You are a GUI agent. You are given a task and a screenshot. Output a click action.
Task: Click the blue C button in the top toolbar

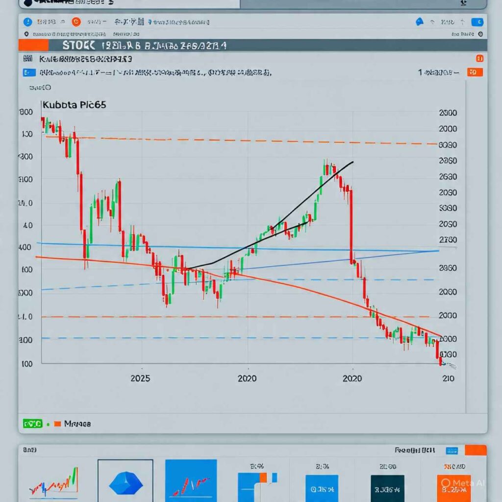point(477,22)
